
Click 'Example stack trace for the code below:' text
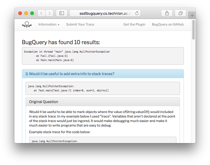coord(60,132)
